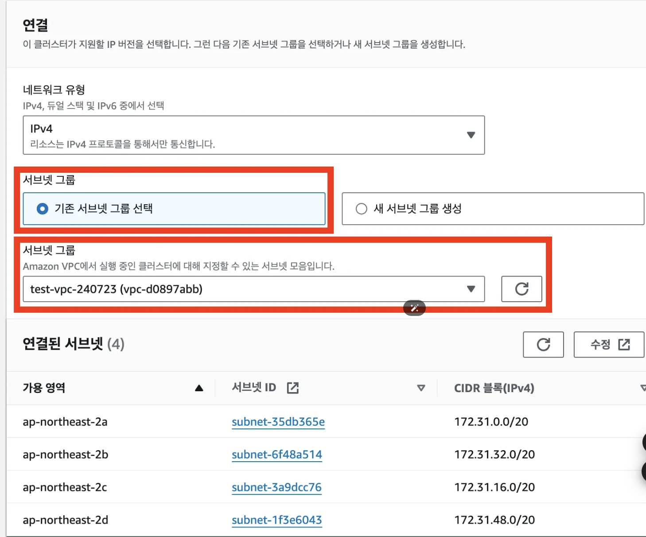The image size is (646, 537).
Task: Click the ap-northeast-2c availability zone cell
Action: (65, 487)
